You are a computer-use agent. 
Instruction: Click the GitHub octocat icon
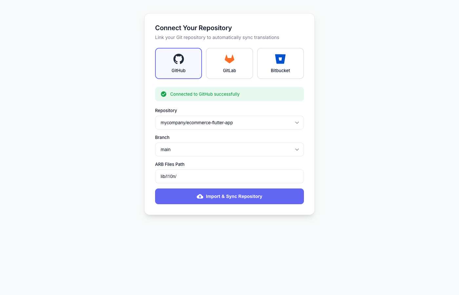[x=178, y=59]
